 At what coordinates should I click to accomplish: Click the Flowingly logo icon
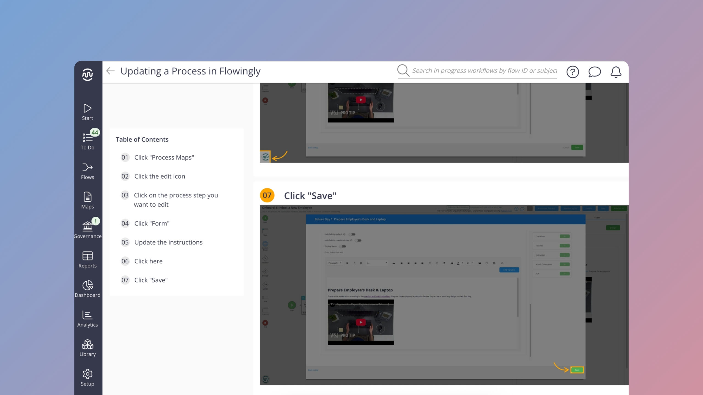click(87, 74)
